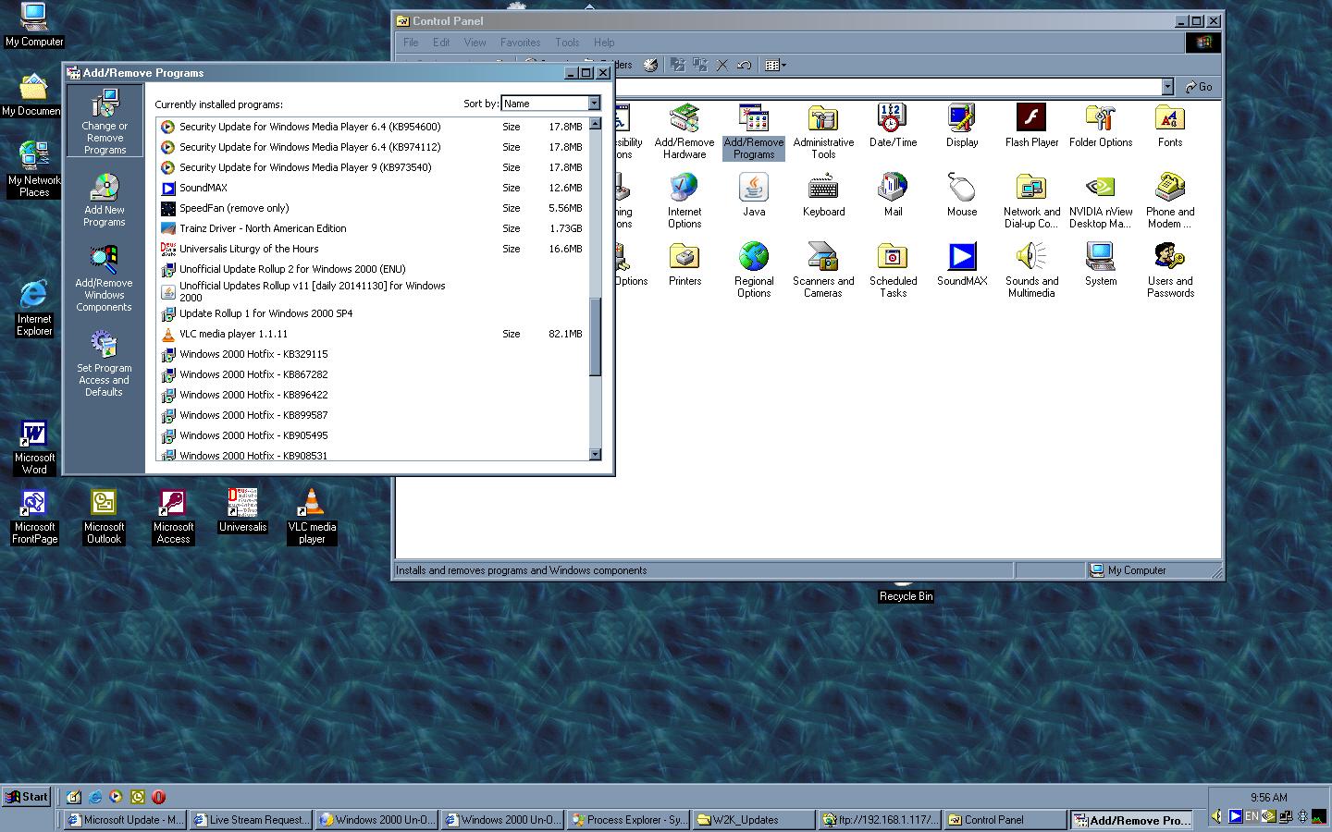Open Add/Remove Hardware in Control Panel
The image size is (1332, 832).
coord(684,131)
